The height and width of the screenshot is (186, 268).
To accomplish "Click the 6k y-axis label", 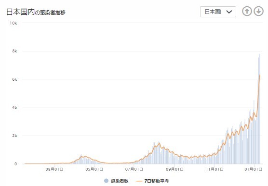I will click(x=14, y=79).
